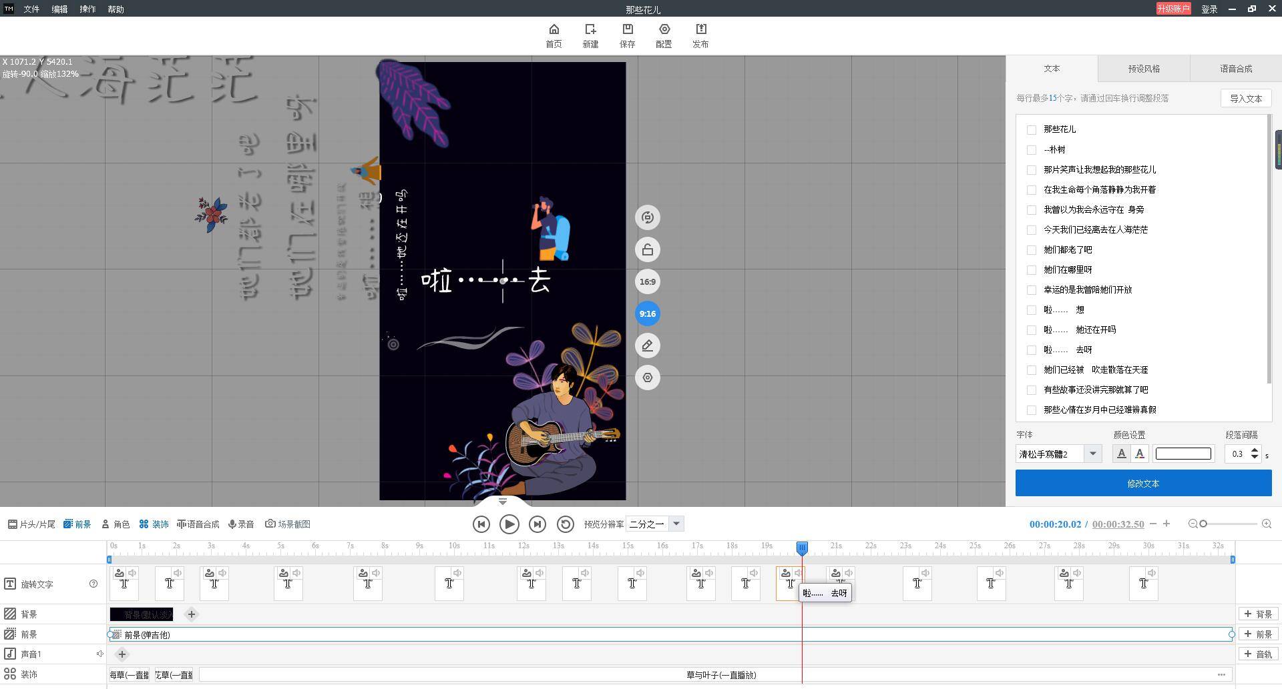The width and height of the screenshot is (1282, 689).
Task: Click help icon next to 旋转文字
Action: click(93, 584)
